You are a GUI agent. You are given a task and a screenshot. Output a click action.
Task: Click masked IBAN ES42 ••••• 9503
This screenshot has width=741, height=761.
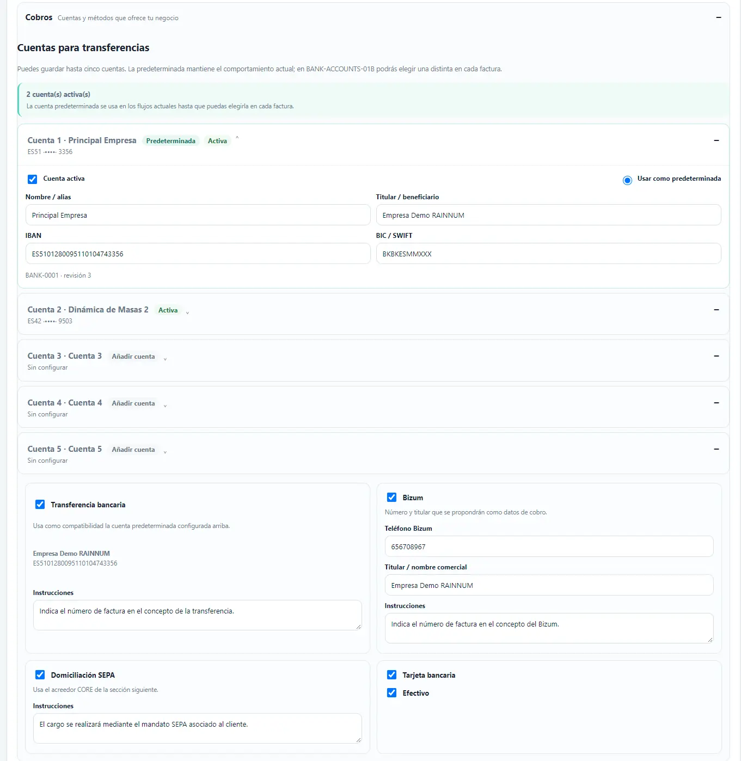[x=50, y=321]
